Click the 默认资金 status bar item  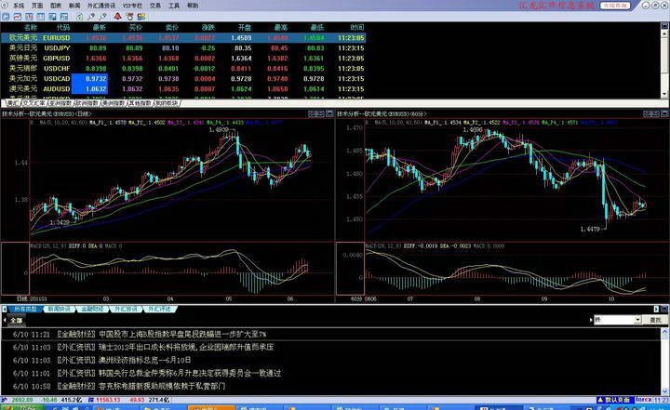tap(614, 400)
